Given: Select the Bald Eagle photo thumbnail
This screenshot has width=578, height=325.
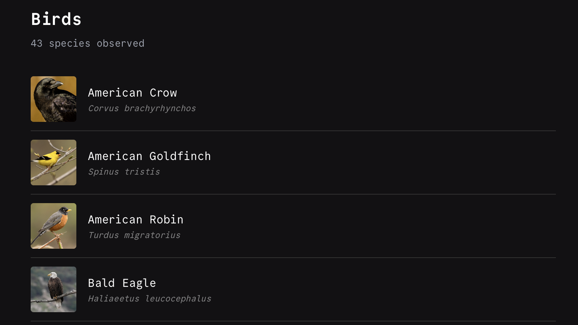Looking at the screenshot, I should click(x=54, y=289).
